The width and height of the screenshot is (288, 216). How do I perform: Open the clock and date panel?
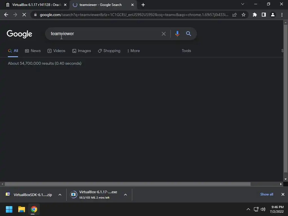coord(277,209)
